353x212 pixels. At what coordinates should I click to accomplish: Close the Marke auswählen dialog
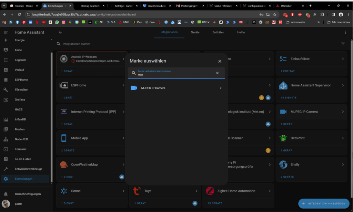220,61
